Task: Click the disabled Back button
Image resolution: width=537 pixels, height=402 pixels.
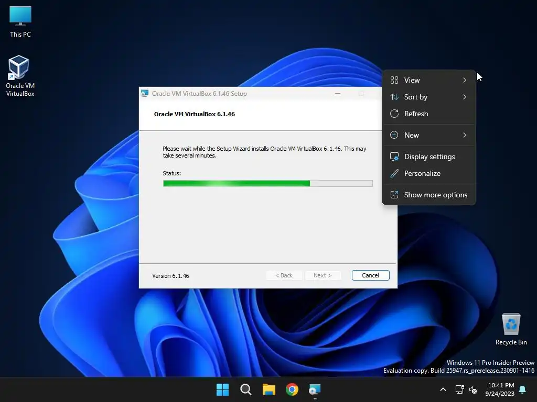Action: pos(284,275)
